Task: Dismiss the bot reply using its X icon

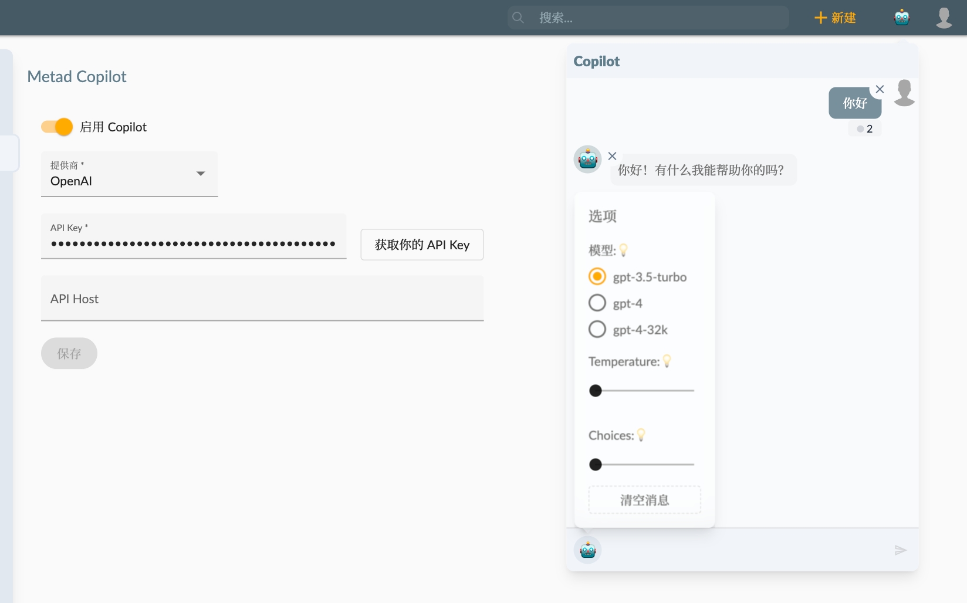Action: (x=613, y=156)
